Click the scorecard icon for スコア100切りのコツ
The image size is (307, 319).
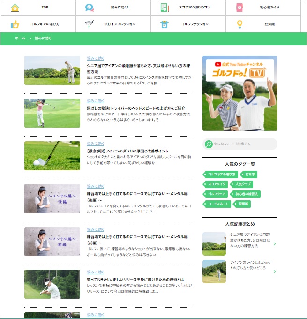tap(165, 8)
